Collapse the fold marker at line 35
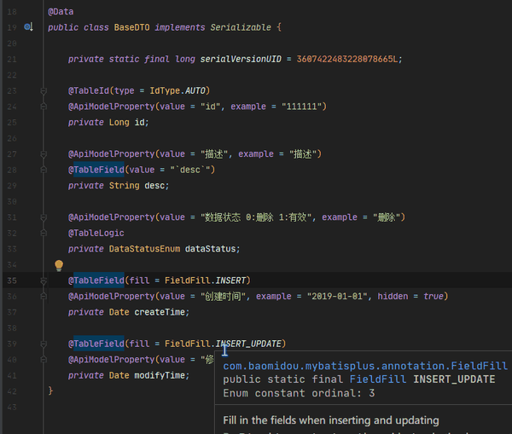Screen dimensions: 512x434 click(x=44, y=281)
